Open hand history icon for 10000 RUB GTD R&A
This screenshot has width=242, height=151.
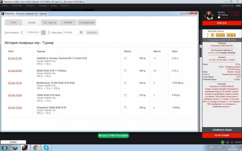[x=125, y=95]
